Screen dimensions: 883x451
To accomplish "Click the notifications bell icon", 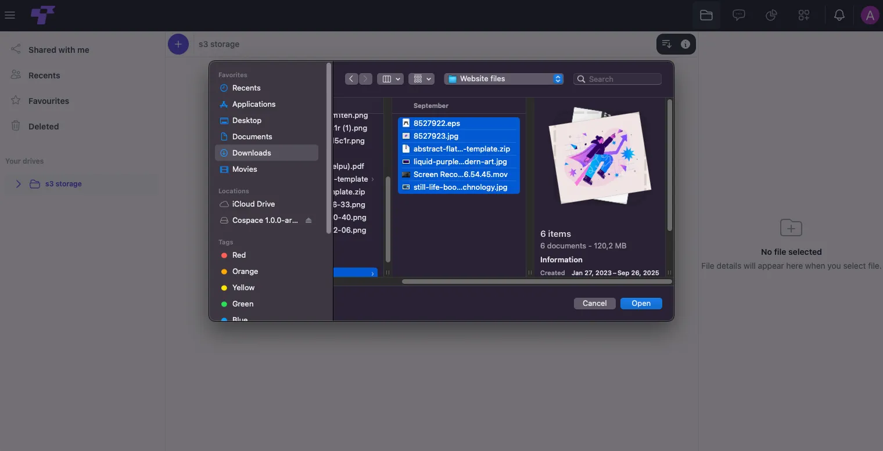I will click(839, 16).
